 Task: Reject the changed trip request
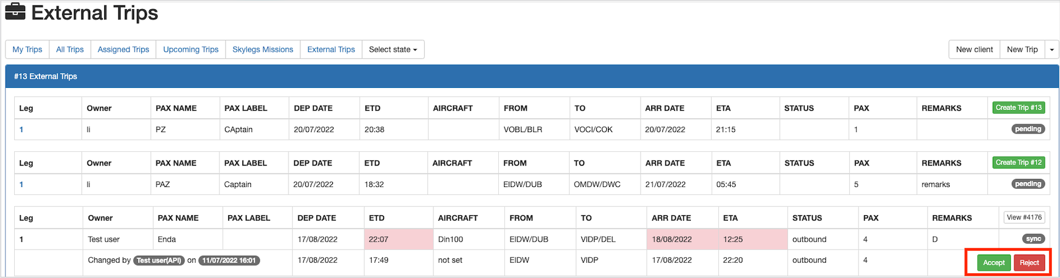[x=1029, y=263]
